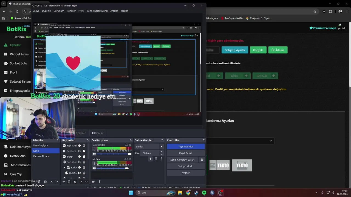This screenshot has width=351, height=197.
Task: Mute Mic/Aux speaker icon
Action: point(94,168)
